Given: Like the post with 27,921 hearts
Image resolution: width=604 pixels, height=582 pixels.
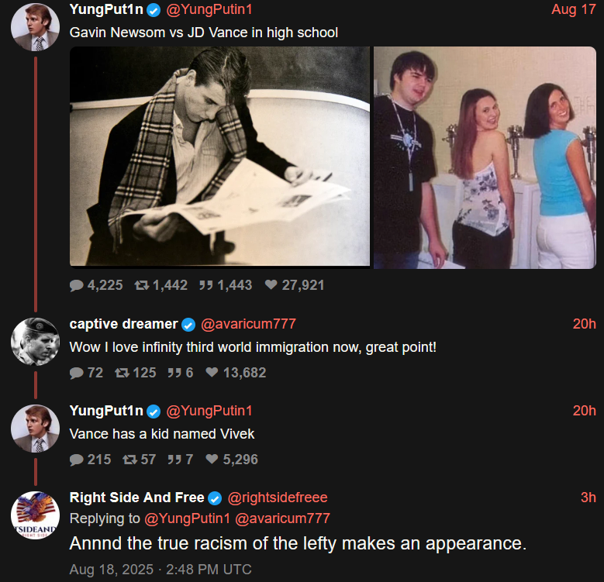Looking at the screenshot, I should coord(271,285).
